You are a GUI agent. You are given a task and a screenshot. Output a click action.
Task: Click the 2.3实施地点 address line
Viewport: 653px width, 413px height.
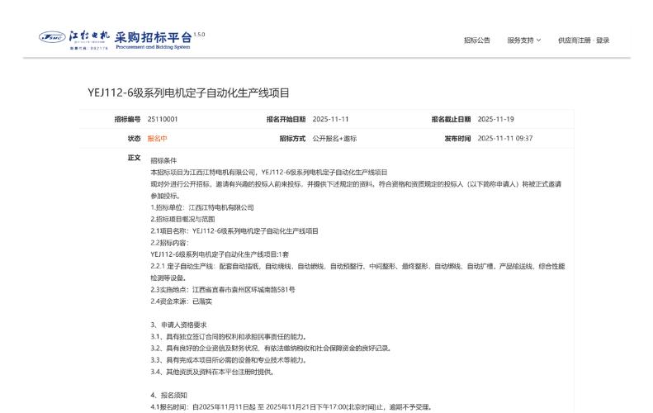223,290
